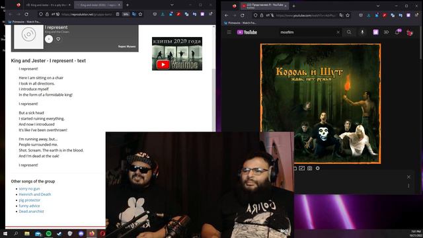The width and height of the screenshot is (423, 238).
Task: Click the camera screenshot icon below the video
Action: (x=310, y=168)
